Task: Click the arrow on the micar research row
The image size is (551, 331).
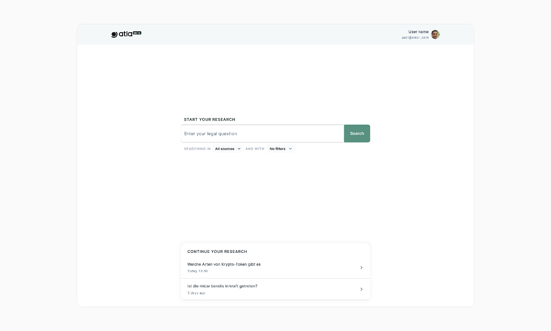Action: point(361,289)
